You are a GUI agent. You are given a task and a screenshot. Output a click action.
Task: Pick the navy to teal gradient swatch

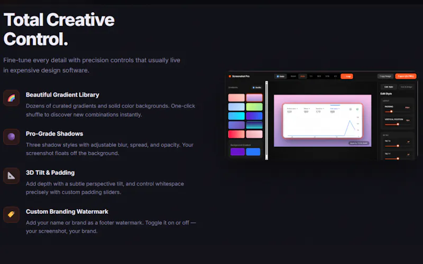pyautogui.click(x=254, y=125)
